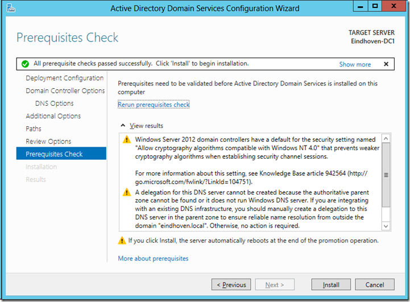Open More about prerequisites link
Image resolution: width=410 pixels, height=302 pixels.
pos(153,258)
